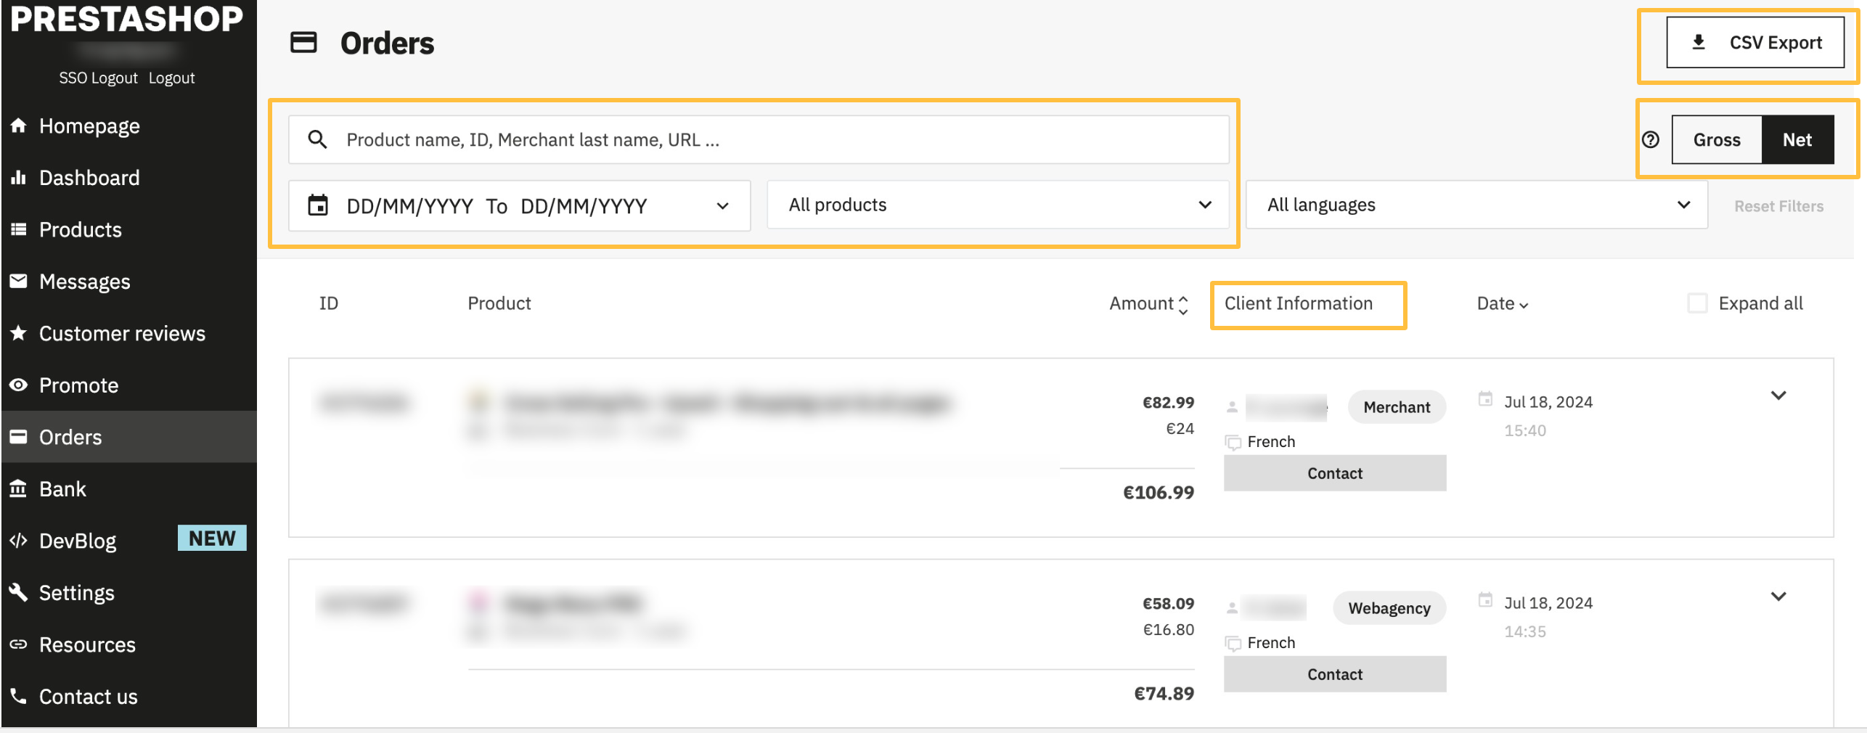This screenshot has width=1867, height=733.
Task: Sort orders by Amount column
Action: (1149, 304)
